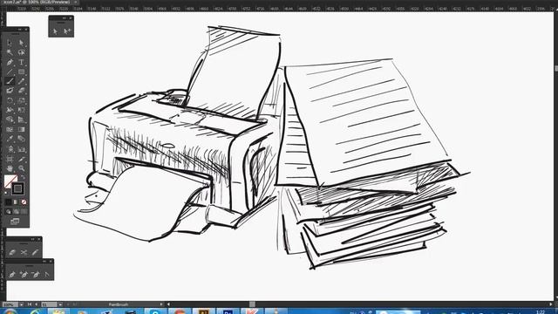
Task: Pick Direct Selection in top floating panel
Action: [x=55, y=31]
